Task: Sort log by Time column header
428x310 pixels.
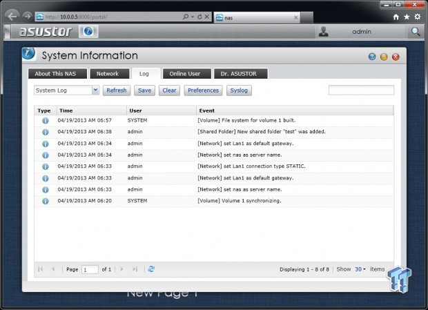Action: pyautogui.click(x=91, y=110)
